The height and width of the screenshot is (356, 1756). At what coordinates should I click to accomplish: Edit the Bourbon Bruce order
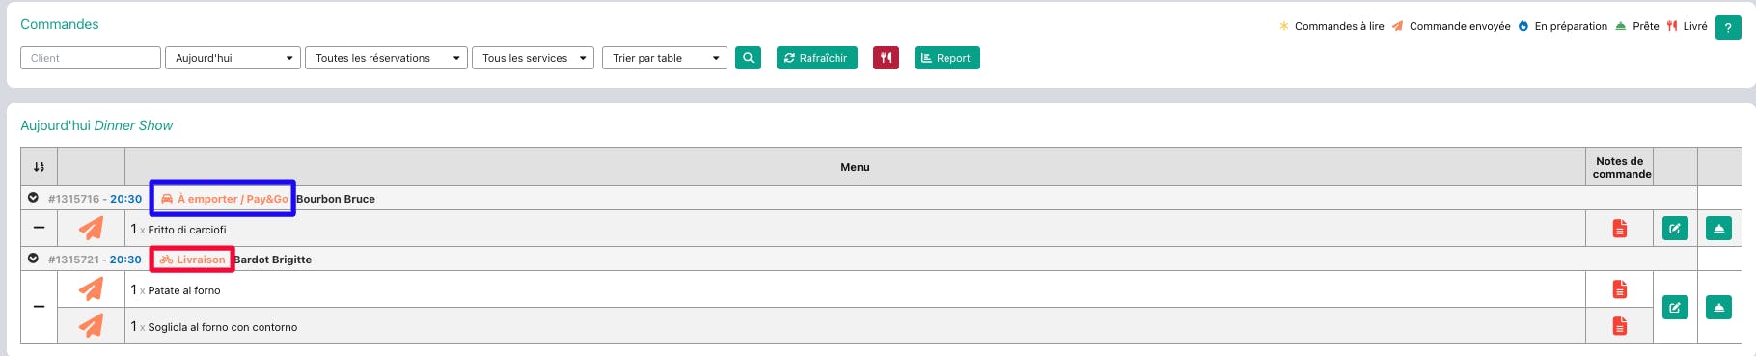[1676, 229]
